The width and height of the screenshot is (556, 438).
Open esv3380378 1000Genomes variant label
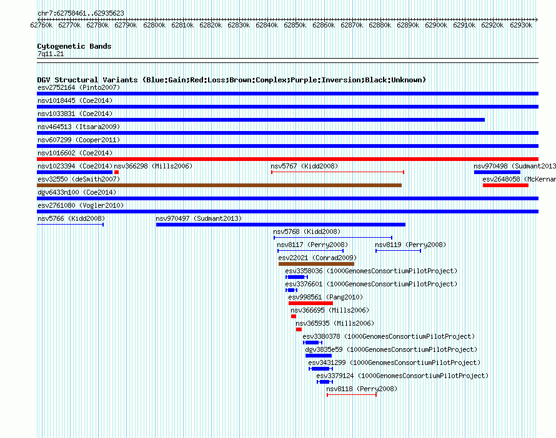coord(389,336)
